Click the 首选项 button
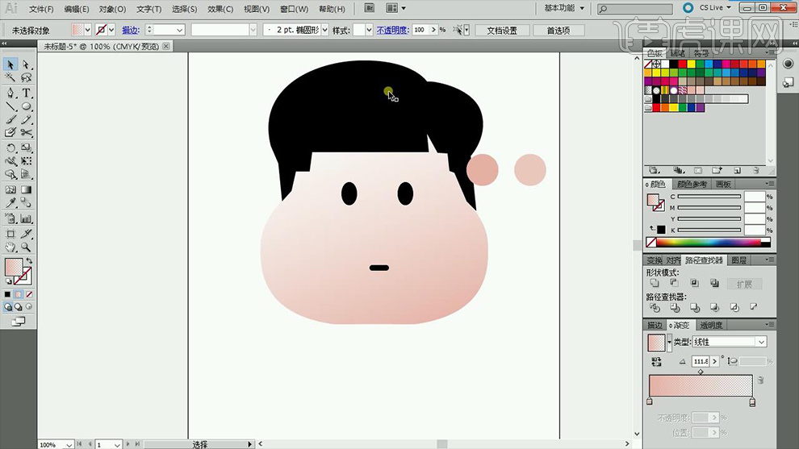Image resolution: width=799 pixels, height=449 pixels. click(558, 30)
